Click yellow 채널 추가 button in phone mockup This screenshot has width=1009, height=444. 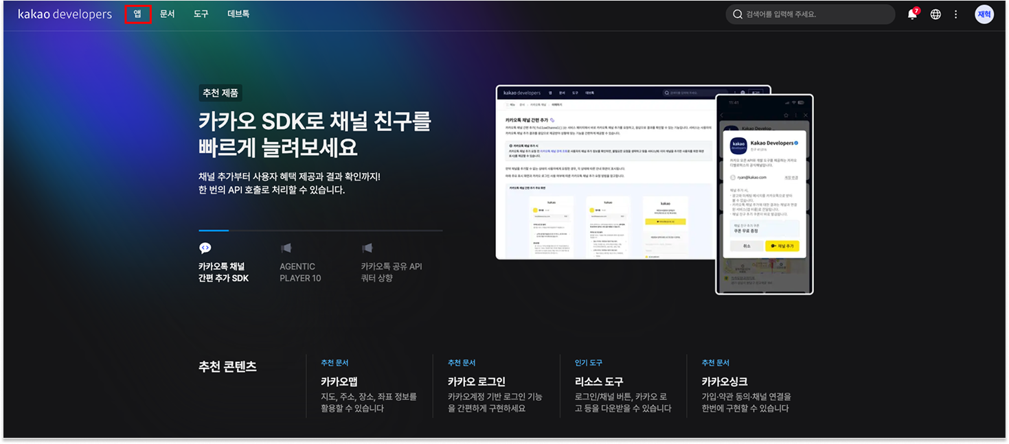[782, 246]
